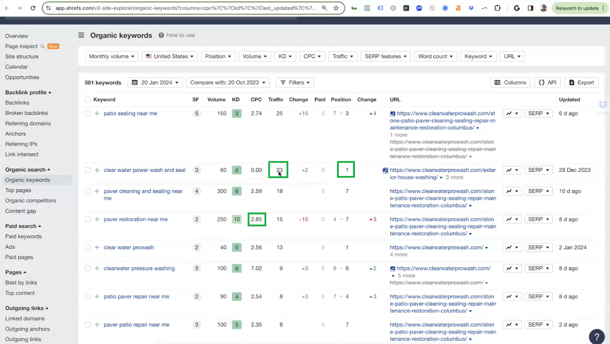Image resolution: width=610 pixels, height=344 pixels.
Task: Click the API button
Action: 547,83
